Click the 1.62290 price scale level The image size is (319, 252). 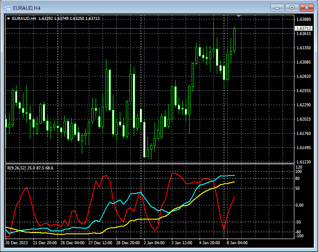tap(303, 105)
